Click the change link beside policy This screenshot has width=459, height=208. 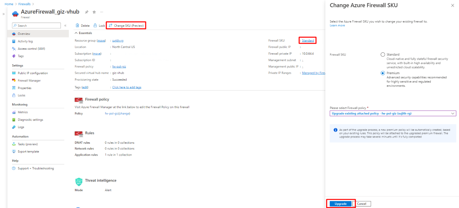point(125,114)
